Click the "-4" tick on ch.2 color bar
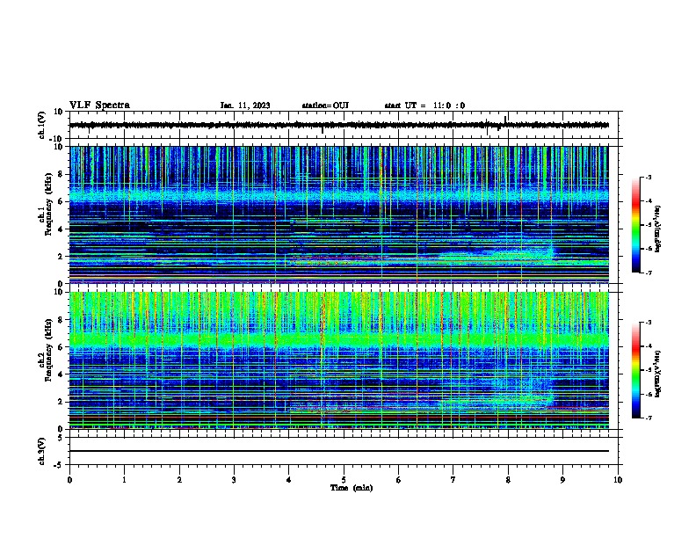 [648, 346]
